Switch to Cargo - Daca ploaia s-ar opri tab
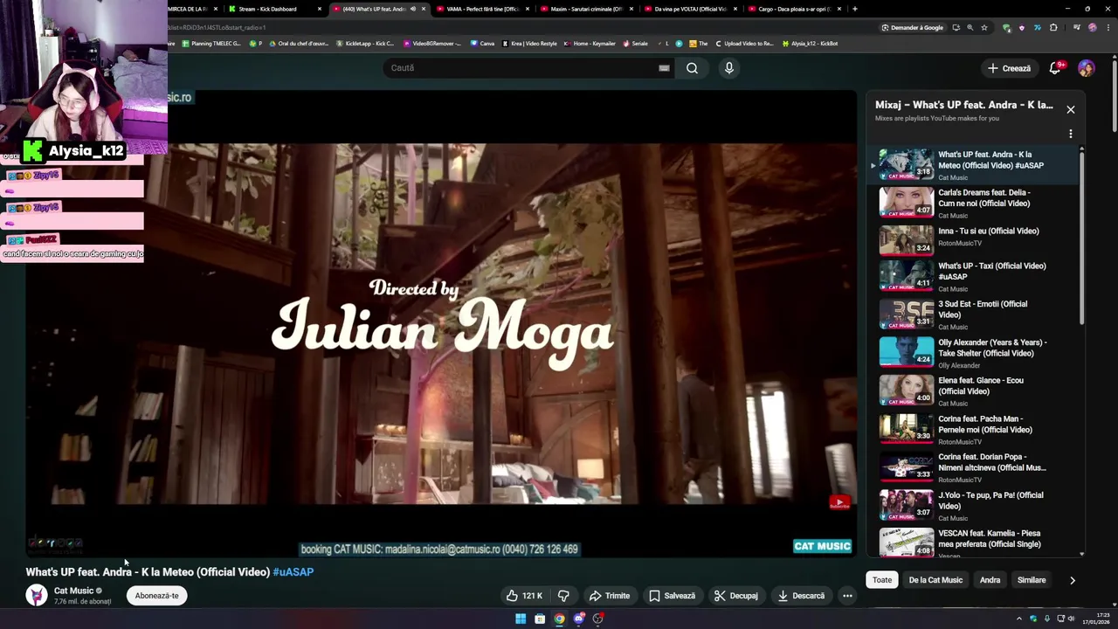Image resolution: width=1118 pixels, height=629 pixels. coord(794,9)
